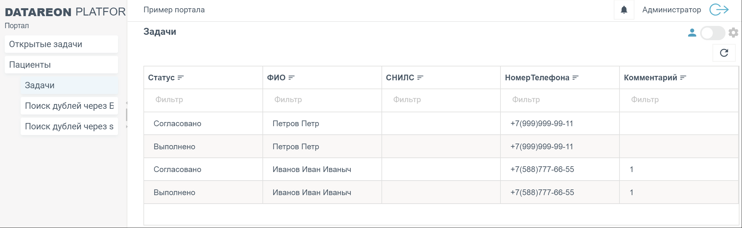Screen dimensions: 742x228
Task: Refresh the tasks table
Action: coord(724,52)
